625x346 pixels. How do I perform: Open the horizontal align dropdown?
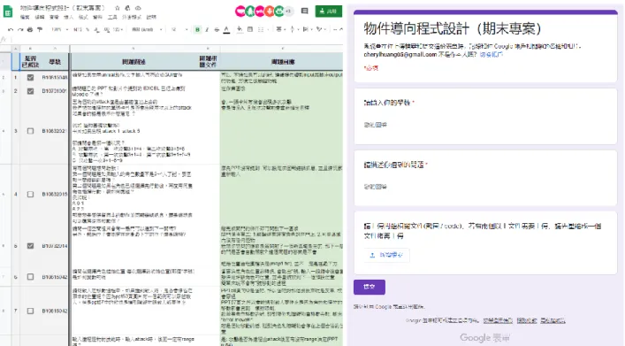[280, 29]
